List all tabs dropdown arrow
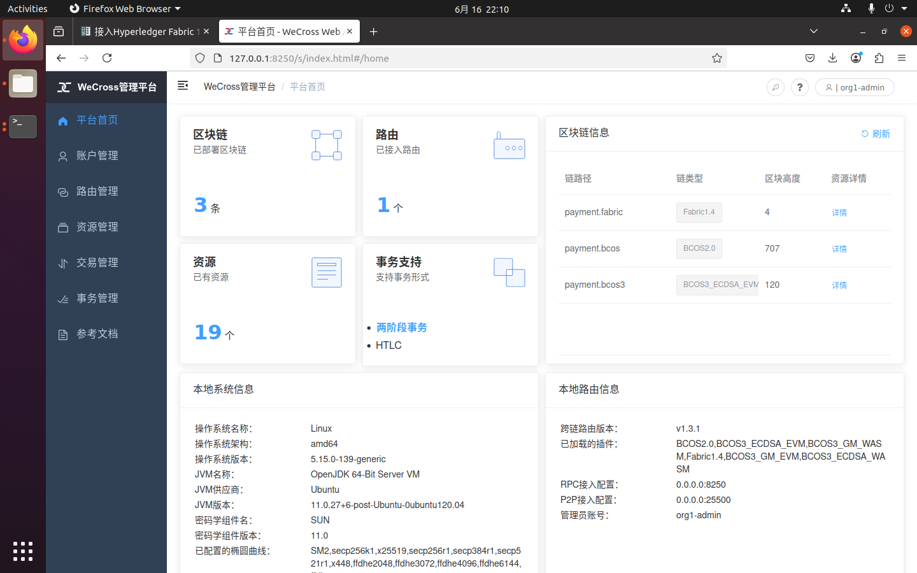Viewport: 917px width, 573px height. pyautogui.click(x=814, y=31)
